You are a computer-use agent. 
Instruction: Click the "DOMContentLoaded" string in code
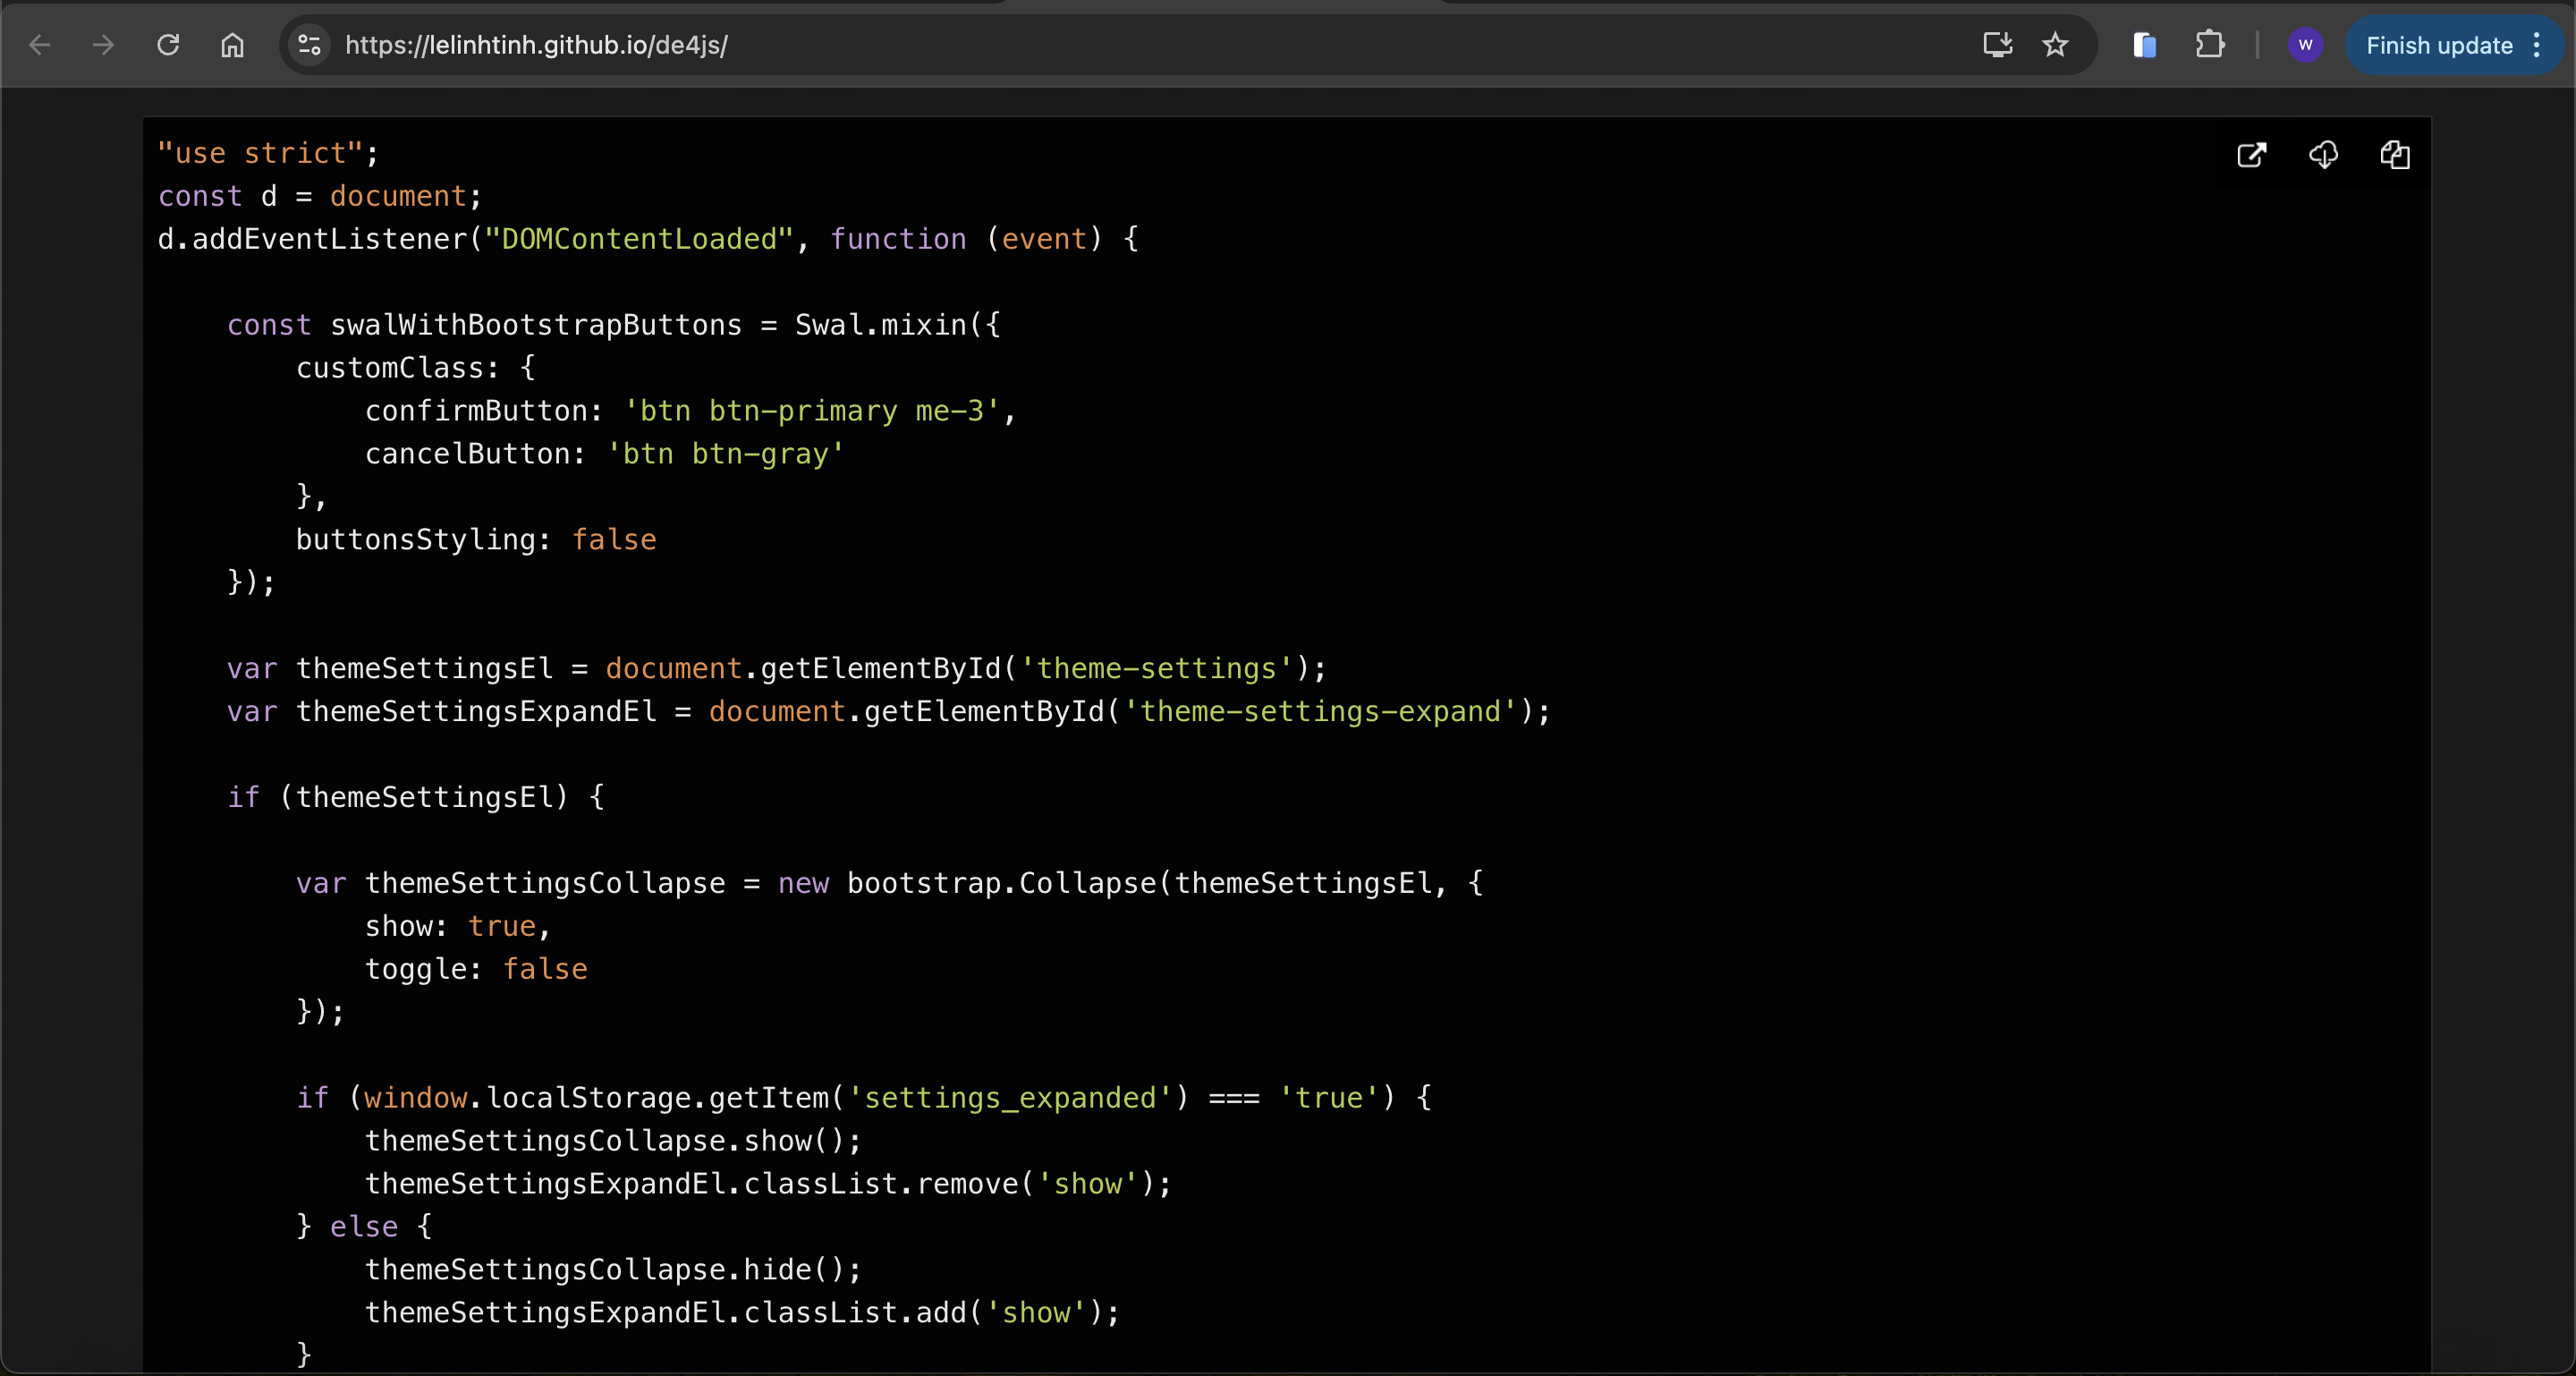(x=639, y=239)
